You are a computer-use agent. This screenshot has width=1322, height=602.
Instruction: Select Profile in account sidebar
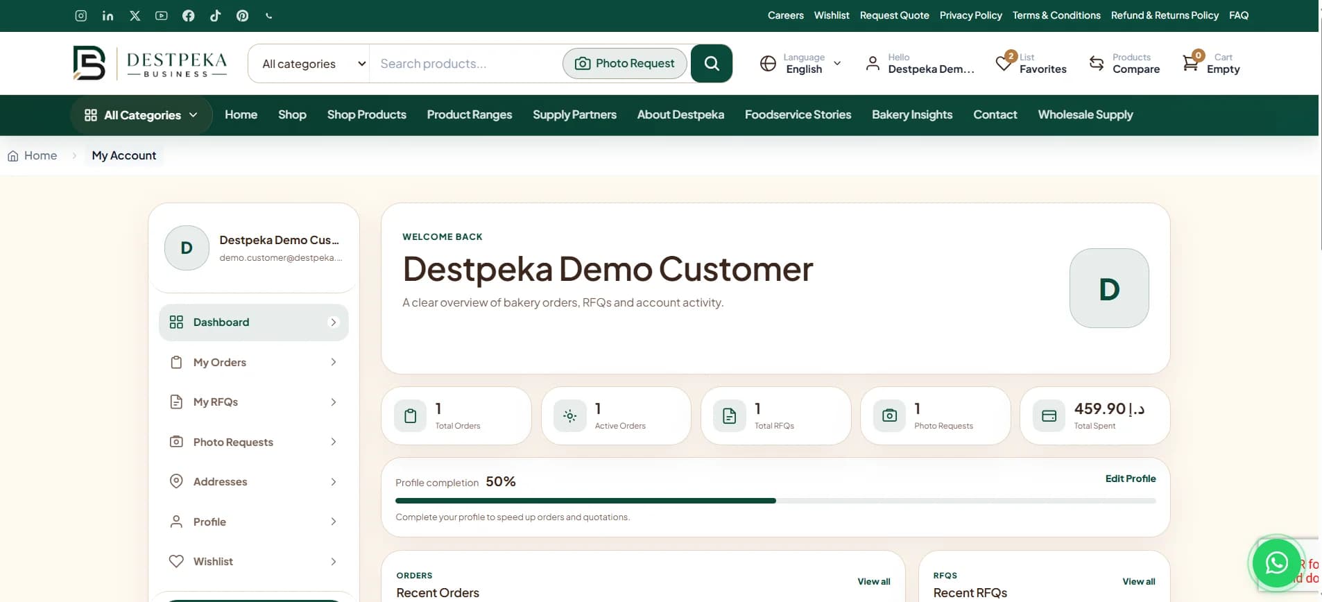tap(254, 522)
